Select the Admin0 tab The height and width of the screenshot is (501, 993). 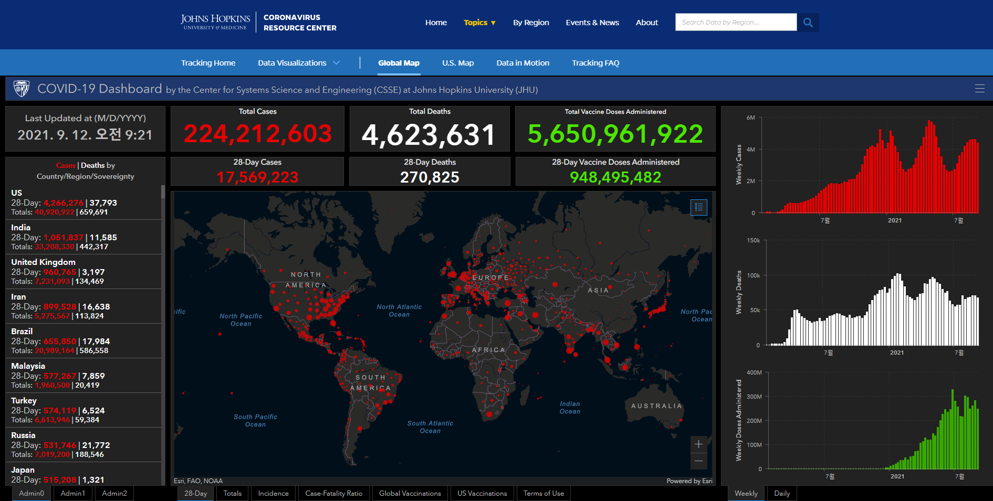point(32,494)
